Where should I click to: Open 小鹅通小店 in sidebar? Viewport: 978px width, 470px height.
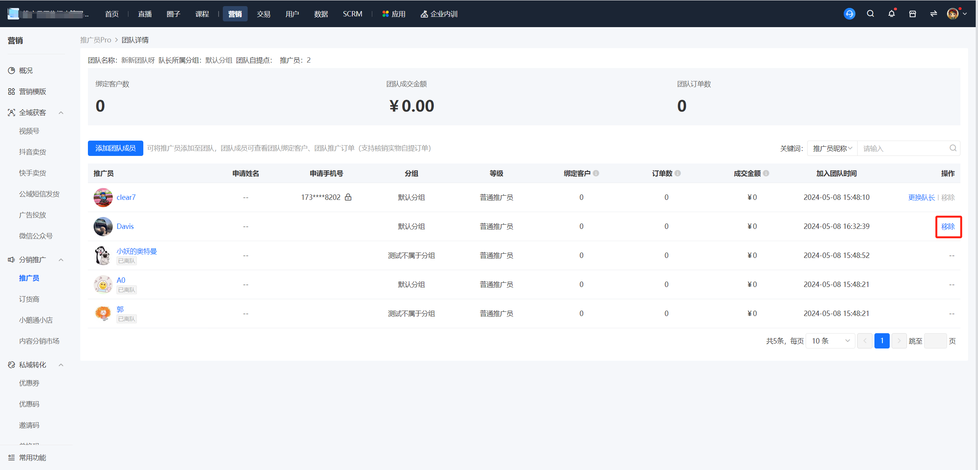(36, 320)
